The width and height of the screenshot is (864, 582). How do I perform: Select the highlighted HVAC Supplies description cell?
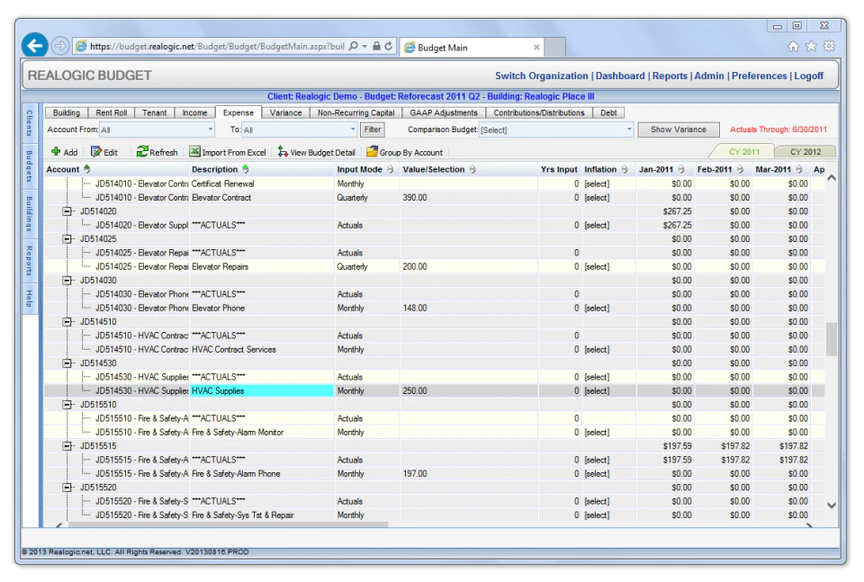tap(262, 390)
